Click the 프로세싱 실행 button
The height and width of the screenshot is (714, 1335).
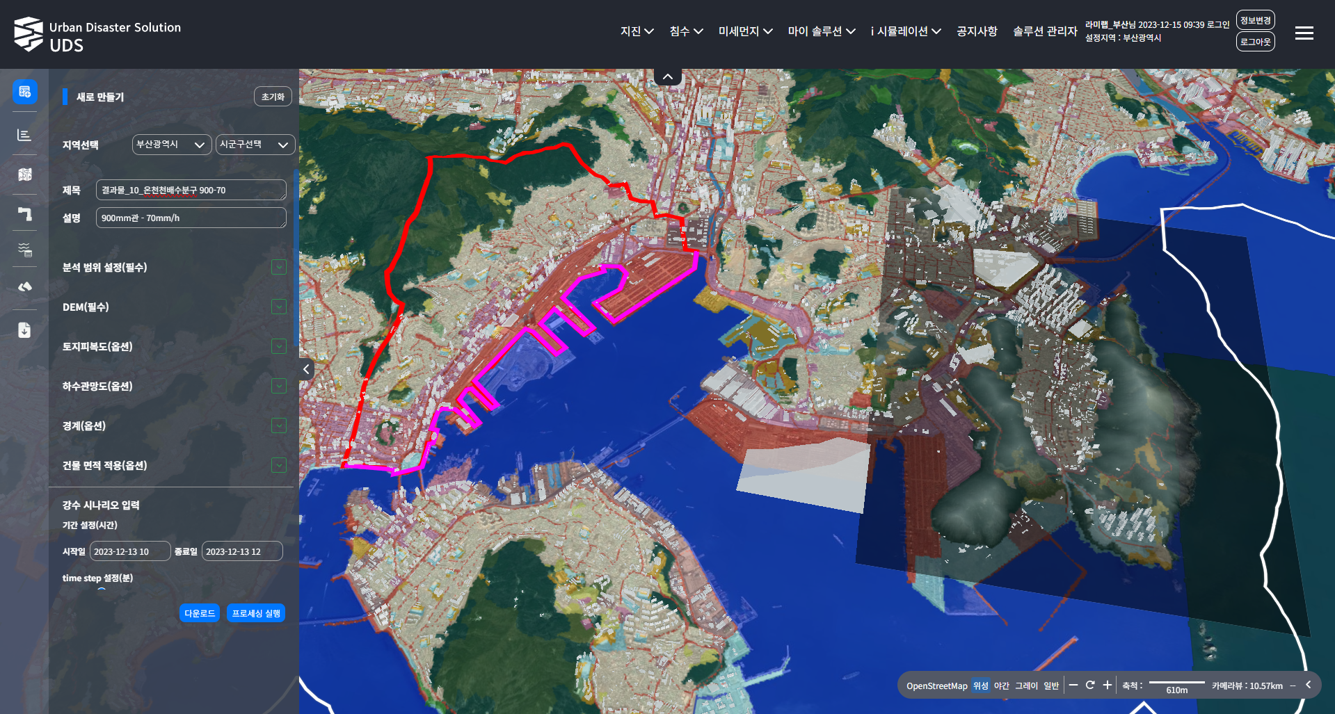pos(256,613)
